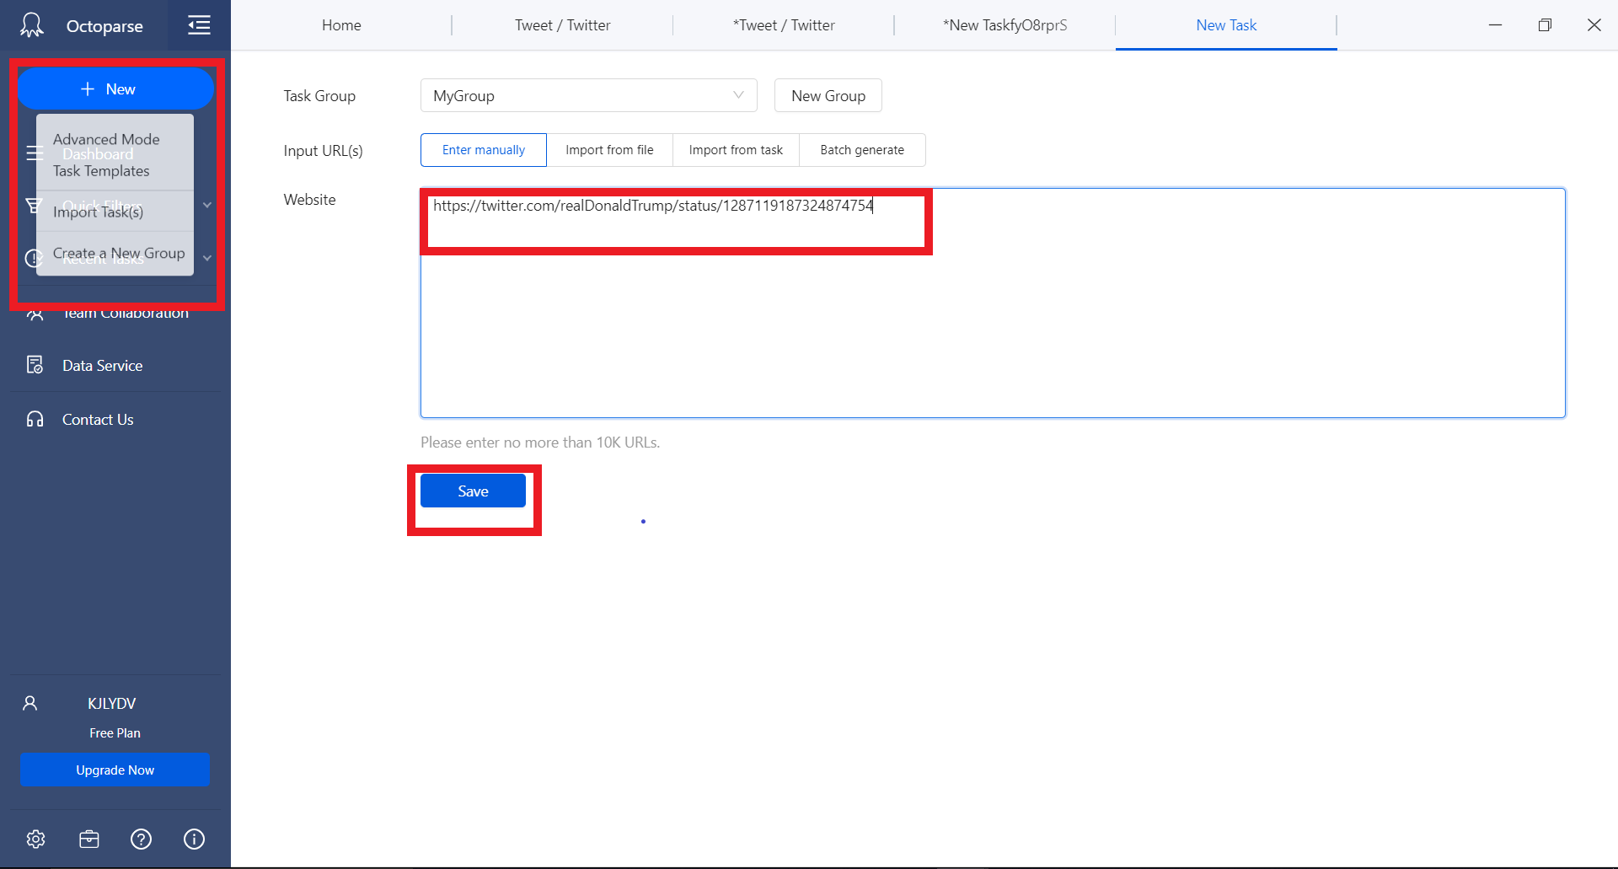1618x869 pixels.
Task: Switch to the unsaved *Tweet / Twitter tab
Action: (x=784, y=25)
